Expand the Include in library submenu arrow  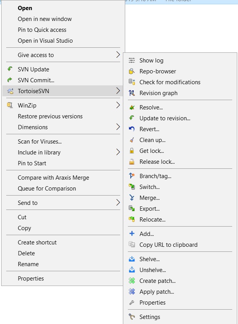click(x=118, y=152)
